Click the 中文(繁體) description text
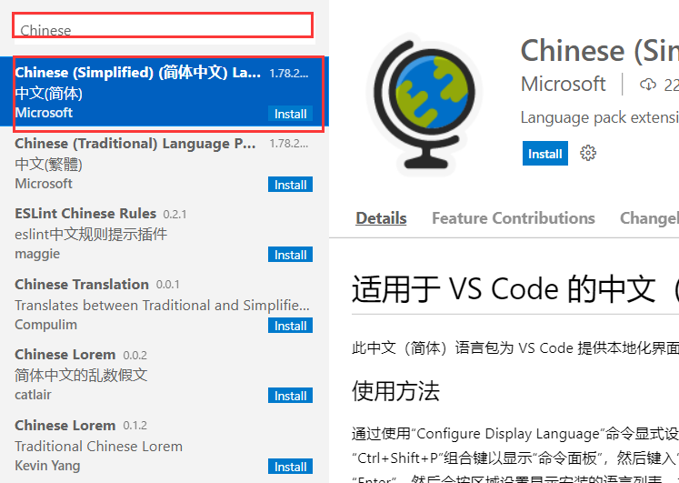This screenshot has height=483, width=679. pyautogui.click(x=48, y=164)
